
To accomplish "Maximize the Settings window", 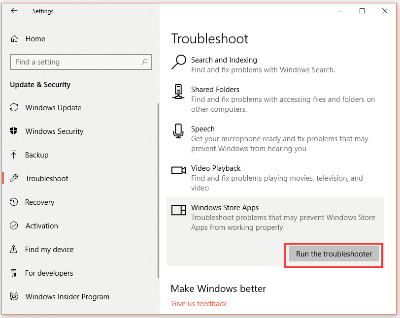I will coord(362,11).
